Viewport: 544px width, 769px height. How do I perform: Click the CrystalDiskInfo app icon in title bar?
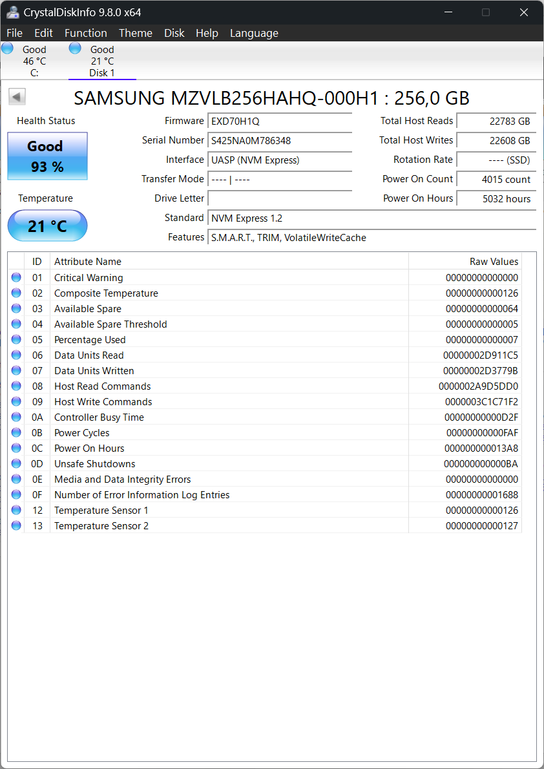pos(12,12)
